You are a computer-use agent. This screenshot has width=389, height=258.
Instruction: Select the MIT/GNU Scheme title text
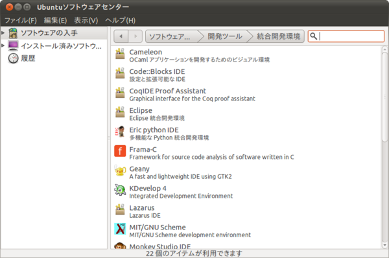(158, 228)
